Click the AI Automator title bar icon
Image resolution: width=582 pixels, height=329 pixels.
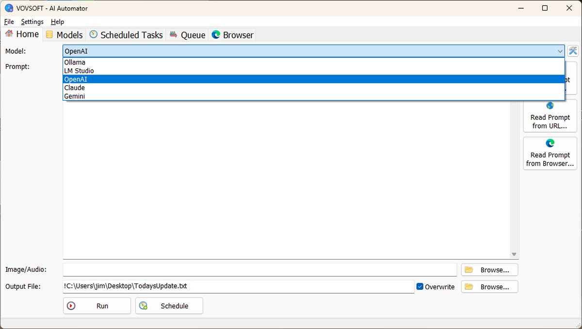coord(8,8)
